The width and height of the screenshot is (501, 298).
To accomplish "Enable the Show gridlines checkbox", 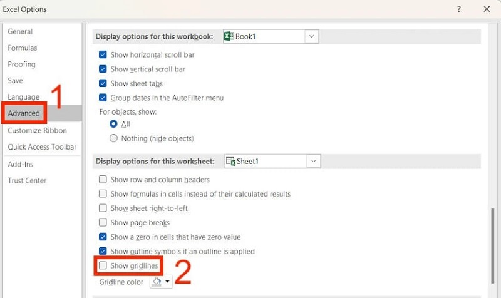I will [x=103, y=266].
